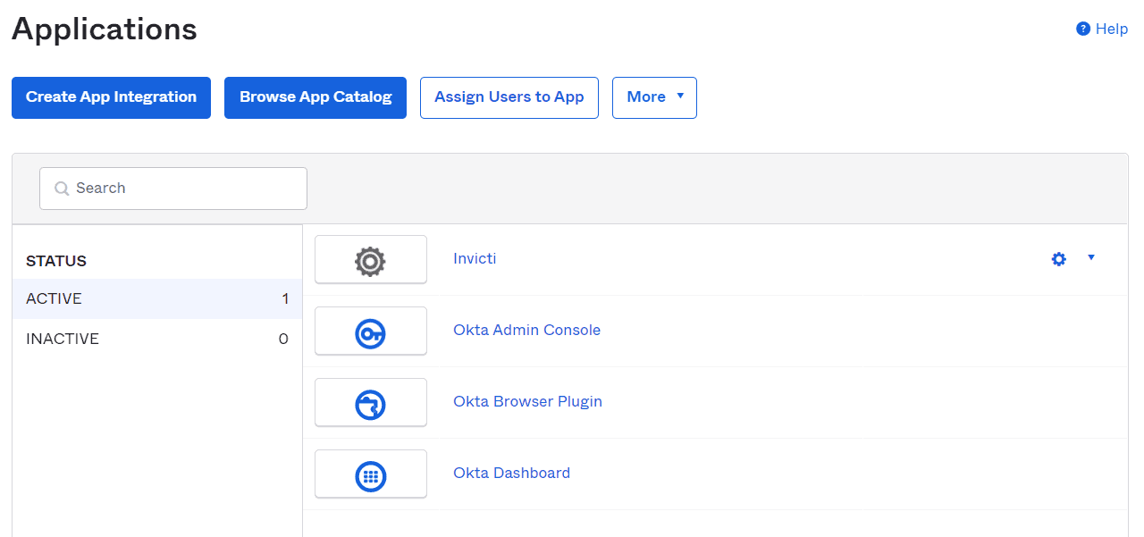Click the search magnifier icon
The width and height of the screenshot is (1144, 537).
point(62,189)
